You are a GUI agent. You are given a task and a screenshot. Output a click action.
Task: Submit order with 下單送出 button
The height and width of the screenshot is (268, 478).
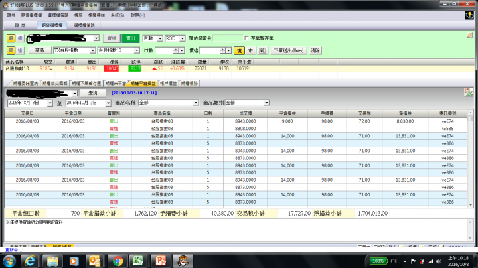click(x=288, y=50)
